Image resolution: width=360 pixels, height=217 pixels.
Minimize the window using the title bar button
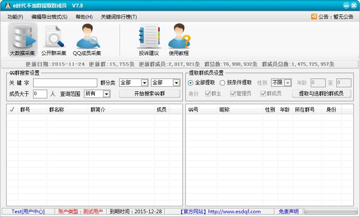click(x=346, y=6)
